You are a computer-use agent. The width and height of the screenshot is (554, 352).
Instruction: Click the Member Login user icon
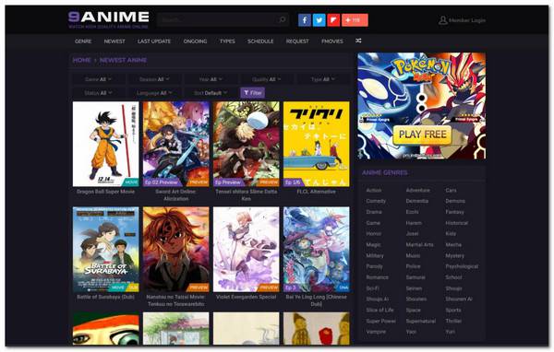[442, 20]
